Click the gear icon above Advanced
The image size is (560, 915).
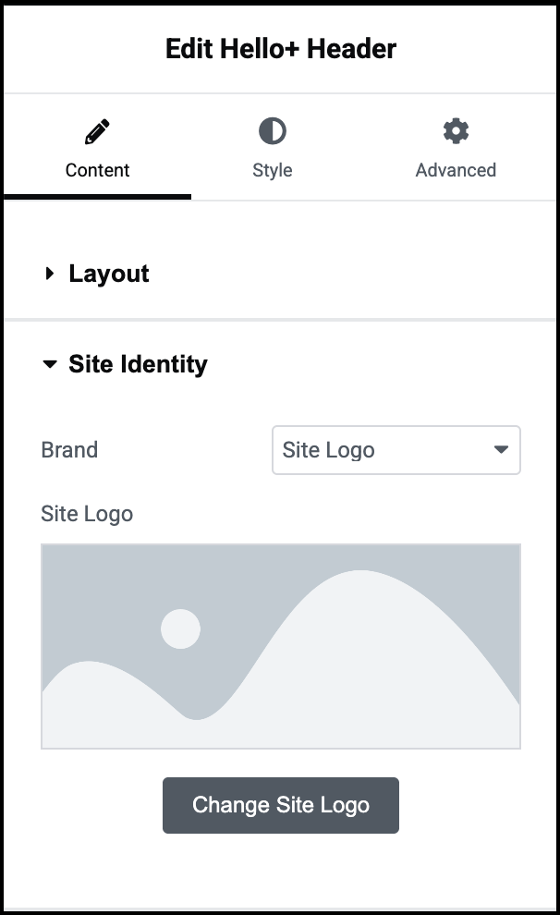point(456,131)
